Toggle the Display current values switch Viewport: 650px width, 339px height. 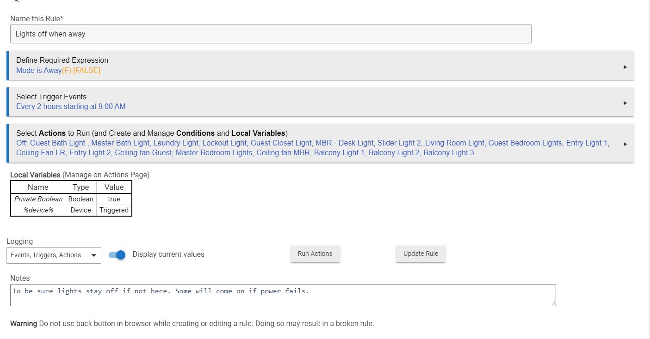118,255
